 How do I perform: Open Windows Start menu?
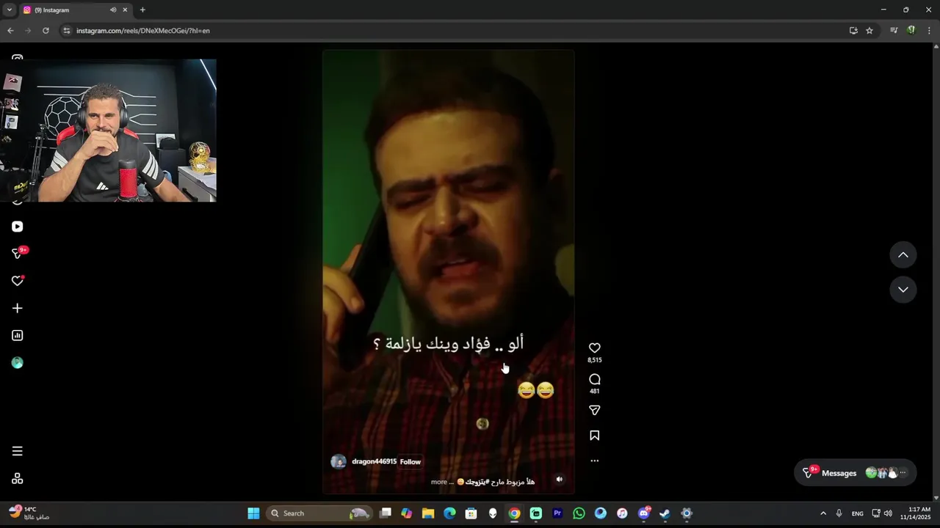tap(253, 513)
